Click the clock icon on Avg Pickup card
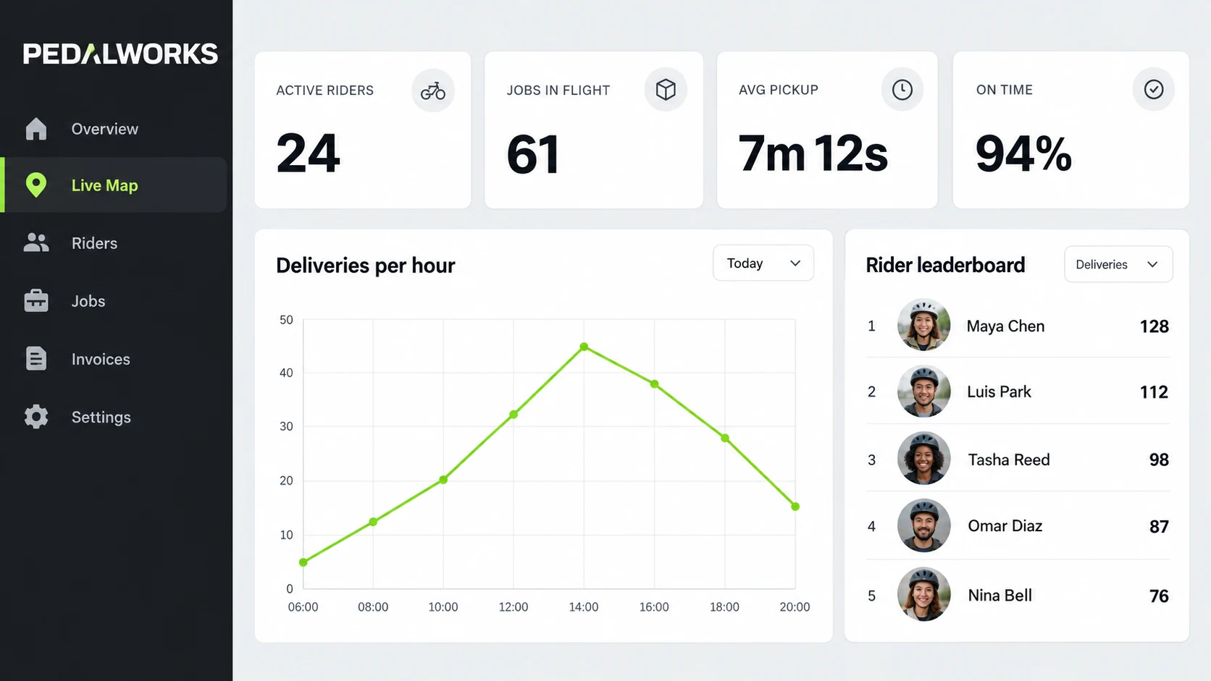The height and width of the screenshot is (681, 1211). tap(902, 90)
